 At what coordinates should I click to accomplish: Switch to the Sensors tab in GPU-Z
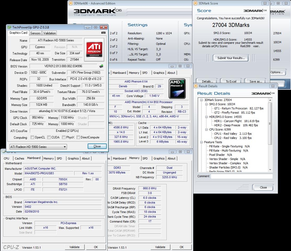(x=35, y=33)
